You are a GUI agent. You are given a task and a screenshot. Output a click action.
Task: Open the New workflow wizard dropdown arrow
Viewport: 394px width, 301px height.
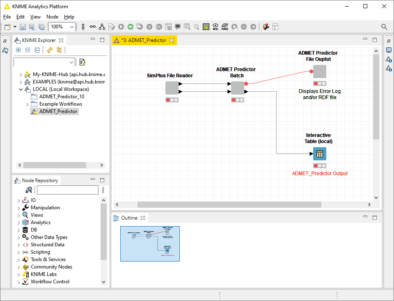click(15, 27)
